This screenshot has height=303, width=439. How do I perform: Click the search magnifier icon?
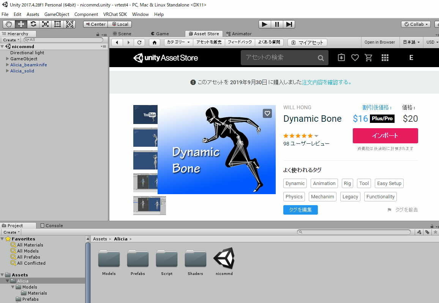(x=321, y=58)
